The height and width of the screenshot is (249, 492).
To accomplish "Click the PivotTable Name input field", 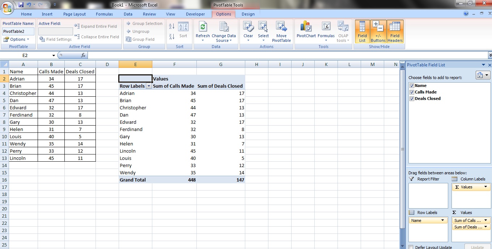I will (18, 31).
